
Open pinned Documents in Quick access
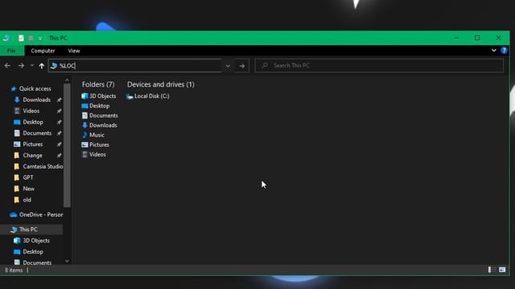pos(37,133)
